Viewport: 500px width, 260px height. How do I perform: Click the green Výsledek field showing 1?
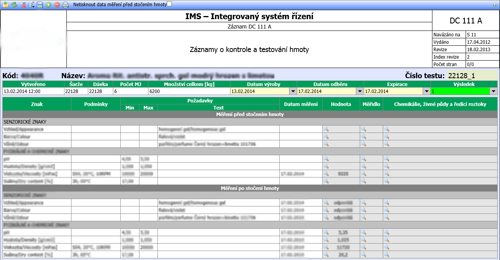tap(460, 91)
